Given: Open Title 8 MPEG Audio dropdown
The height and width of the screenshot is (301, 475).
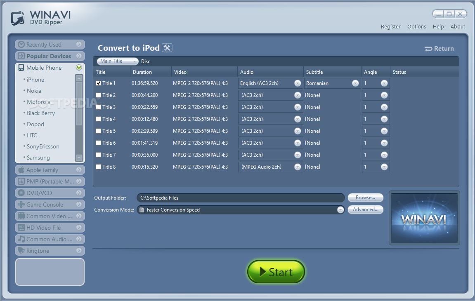Looking at the screenshot, I should click(298, 167).
